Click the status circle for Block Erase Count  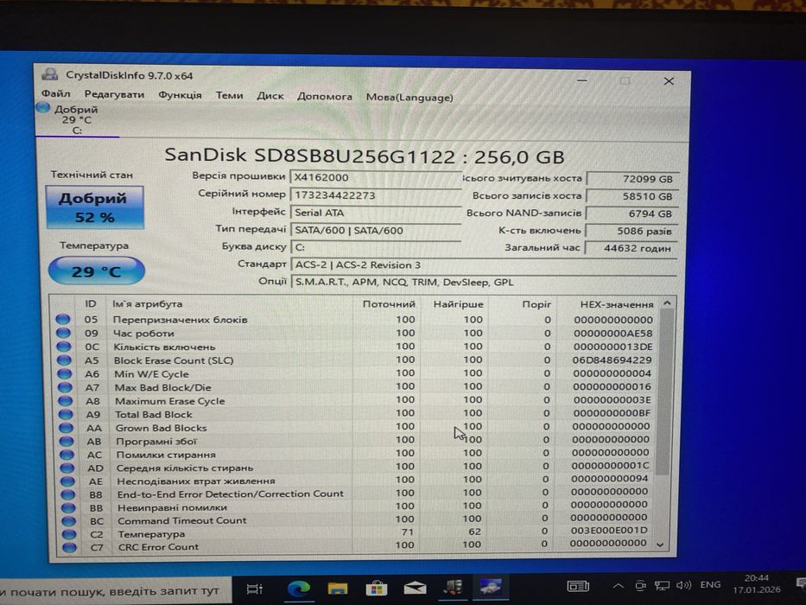click(64, 360)
